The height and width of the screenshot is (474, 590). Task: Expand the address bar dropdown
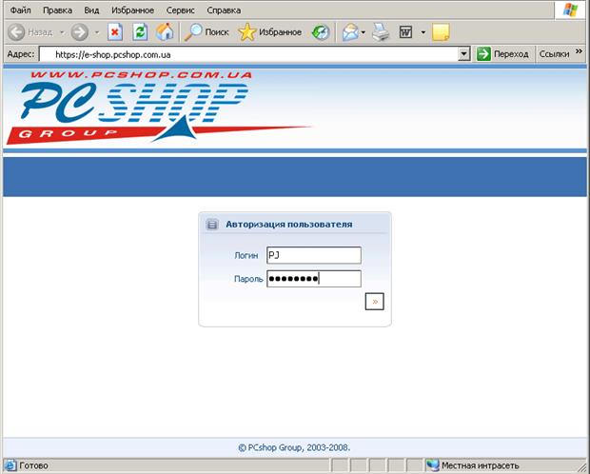click(x=464, y=54)
